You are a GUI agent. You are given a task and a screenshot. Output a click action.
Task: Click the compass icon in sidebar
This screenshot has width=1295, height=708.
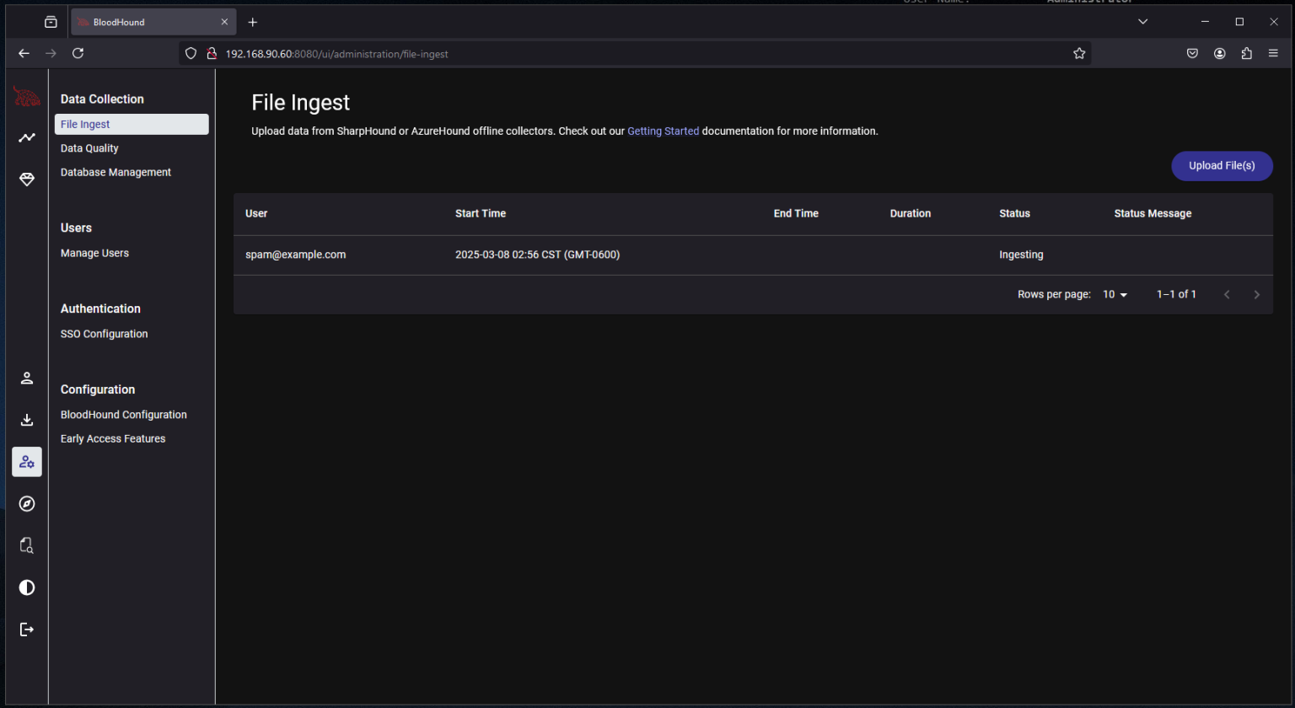point(27,504)
